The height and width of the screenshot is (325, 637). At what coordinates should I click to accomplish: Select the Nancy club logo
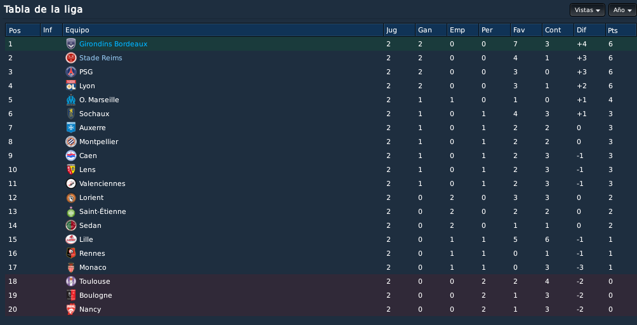click(71, 309)
